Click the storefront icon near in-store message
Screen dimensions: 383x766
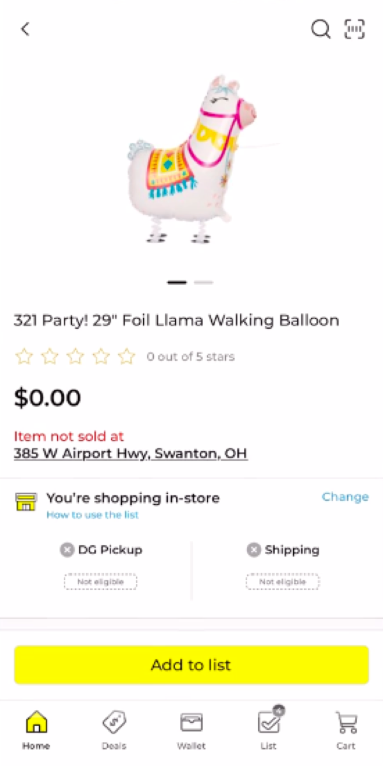pyautogui.click(x=26, y=502)
